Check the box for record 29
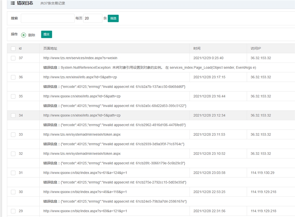Screen dimensions: 295x217 pyautogui.click(x=13, y=211)
